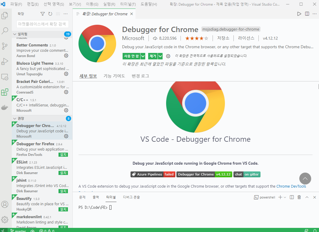
Task: Install the ESLint extension
Action: pos(63,173)
